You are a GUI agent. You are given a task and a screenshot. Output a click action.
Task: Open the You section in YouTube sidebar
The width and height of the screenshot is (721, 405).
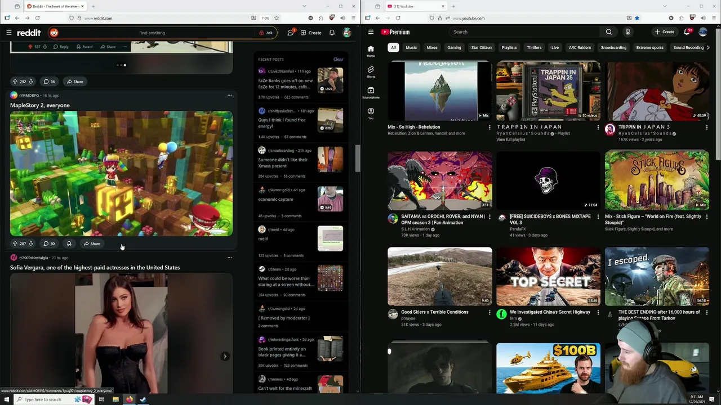click(371, 114)
